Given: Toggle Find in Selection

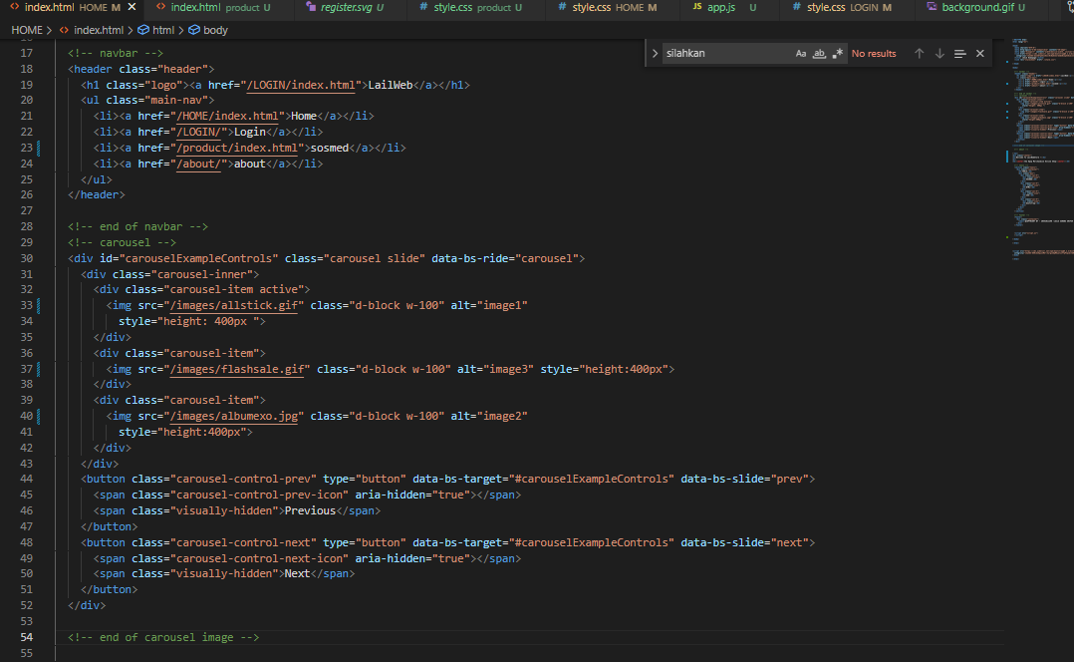Looking at the screenshot, I should (959, 54).
